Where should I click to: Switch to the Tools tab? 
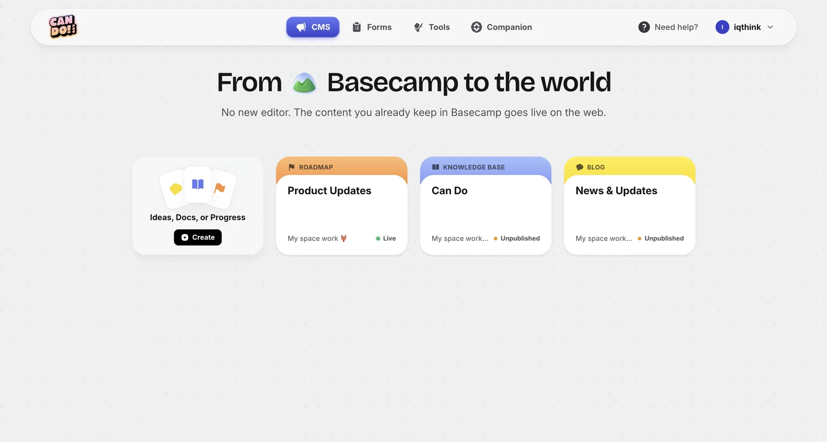(x=432, y=27)
